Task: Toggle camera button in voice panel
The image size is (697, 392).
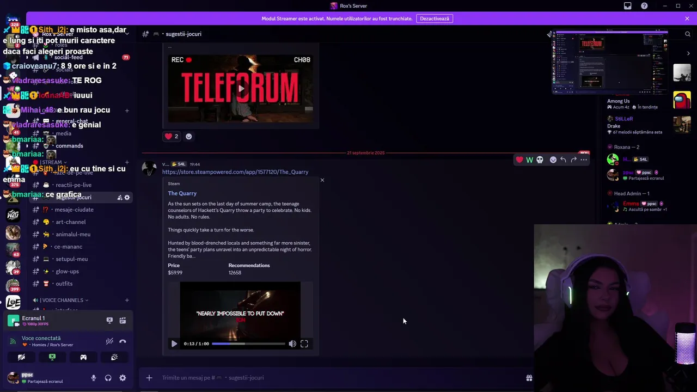Action: [x=21, y=357]
